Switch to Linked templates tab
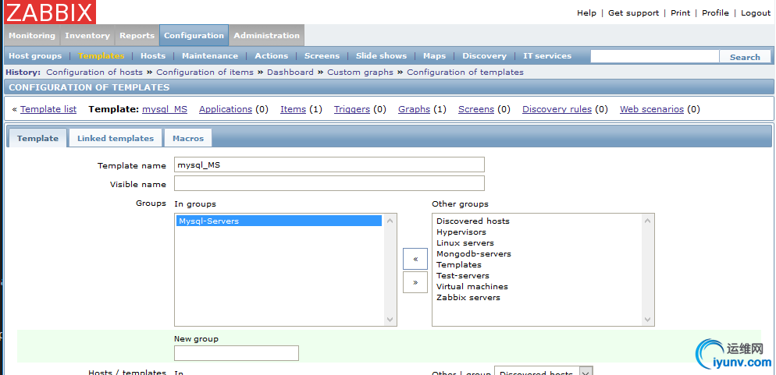Screen dimensions: 776x375 click(116, 138)
